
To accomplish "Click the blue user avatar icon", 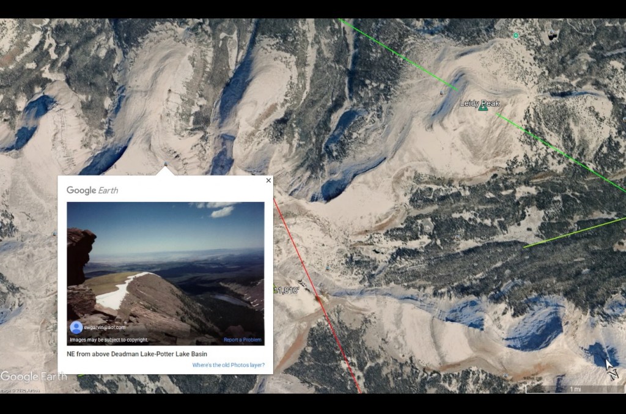I will click(x=76, y=327).
